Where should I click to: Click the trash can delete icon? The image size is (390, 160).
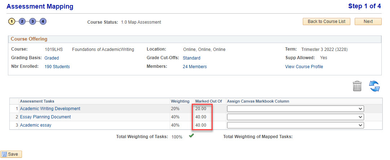coord(357,86)
